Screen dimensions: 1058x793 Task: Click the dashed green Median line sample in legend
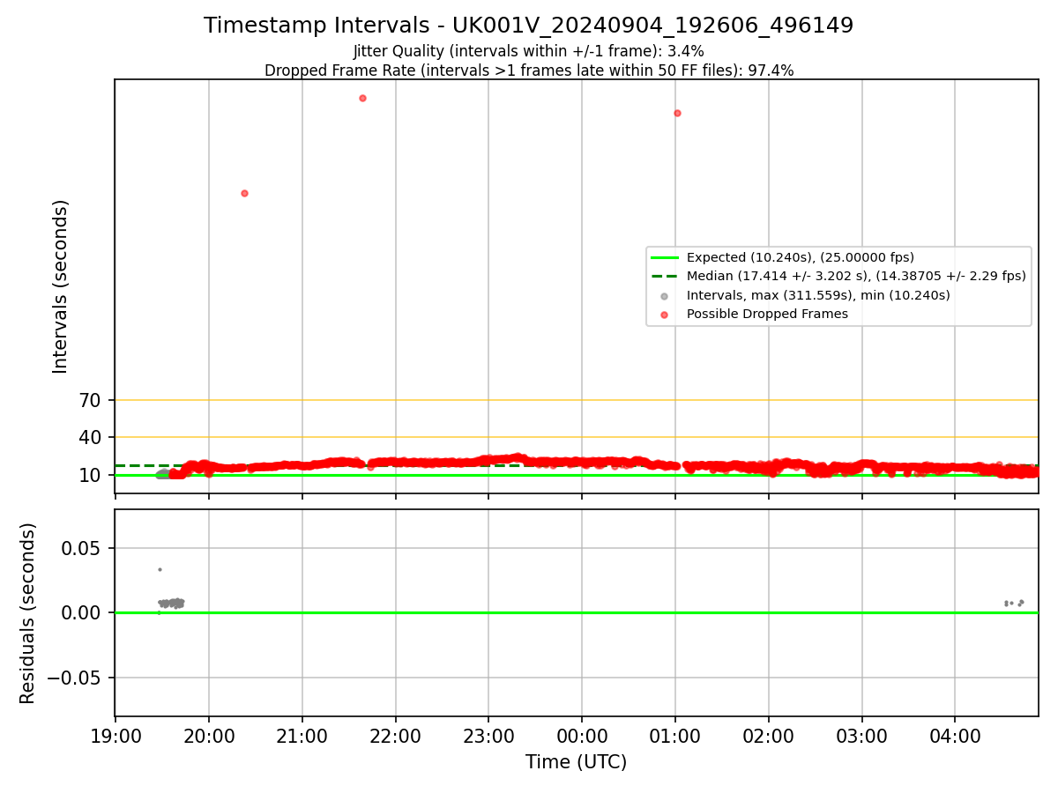click(665, 276)
